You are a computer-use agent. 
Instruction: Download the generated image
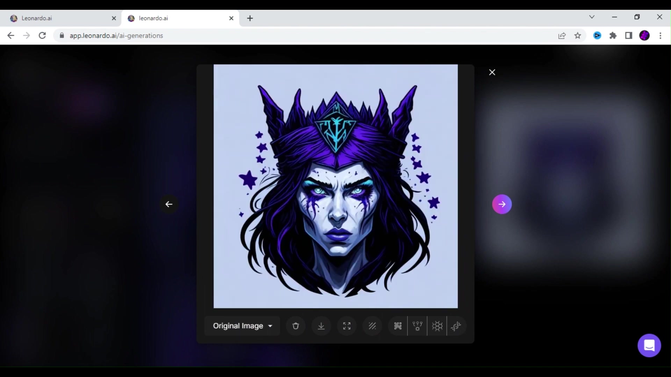[x=321, y=326]
